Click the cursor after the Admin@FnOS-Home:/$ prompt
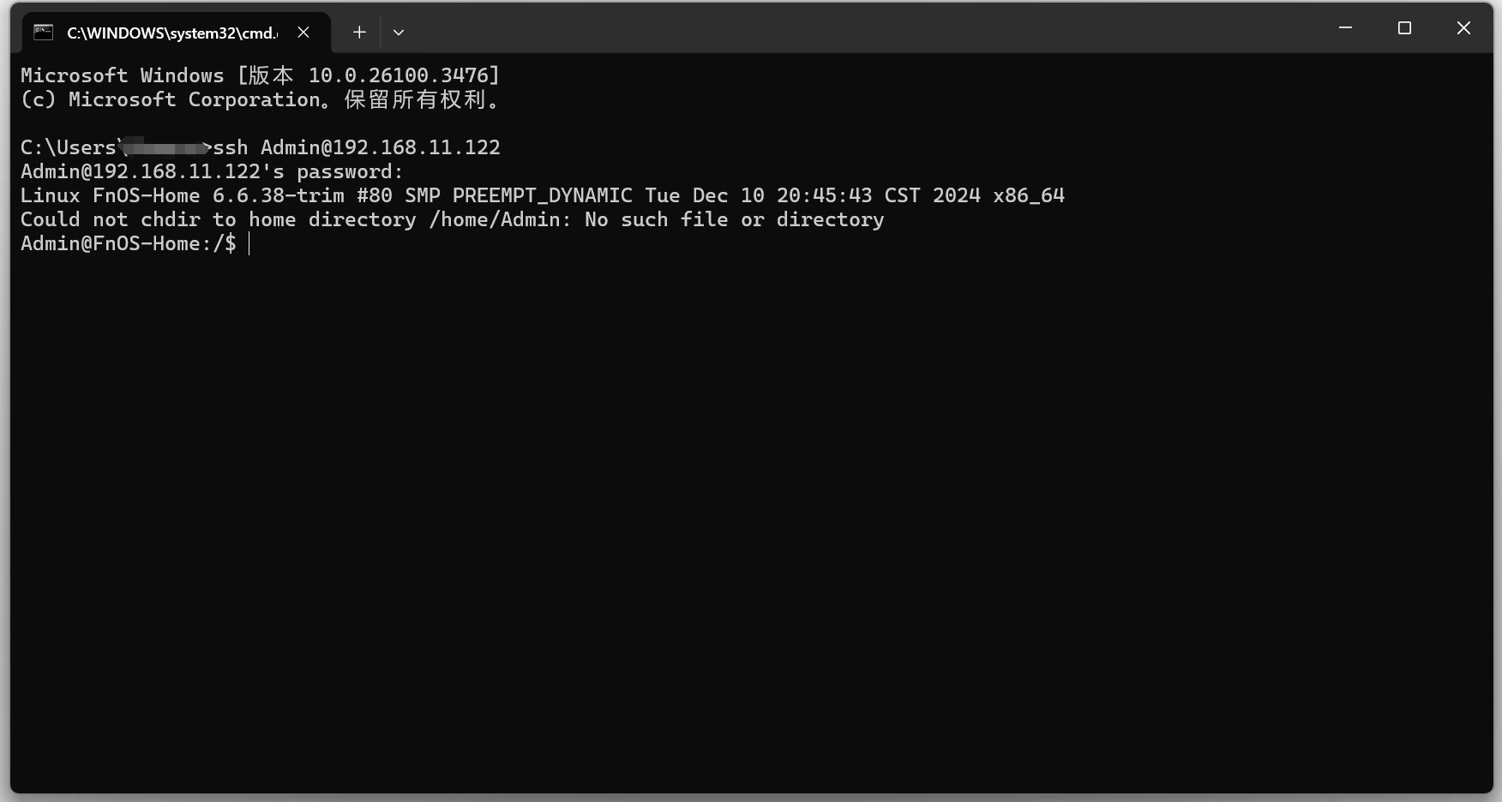The image size is (1502, 802). pyautogui.click(x=249, y=244)
